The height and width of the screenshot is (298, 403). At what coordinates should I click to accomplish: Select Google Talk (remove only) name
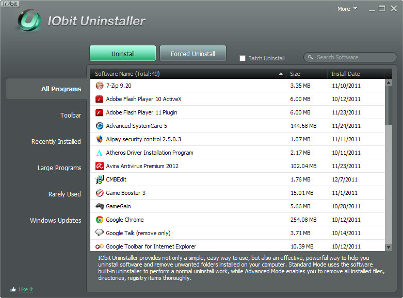click(138, 233)
